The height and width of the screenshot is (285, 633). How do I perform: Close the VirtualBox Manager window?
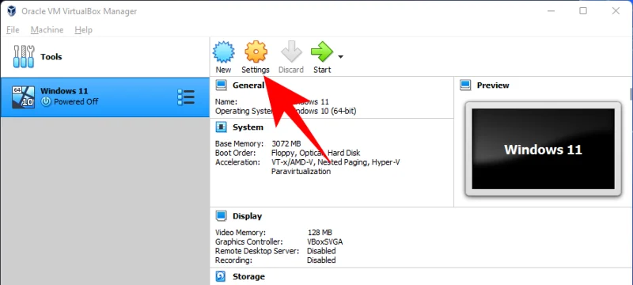tap(616, 11)
